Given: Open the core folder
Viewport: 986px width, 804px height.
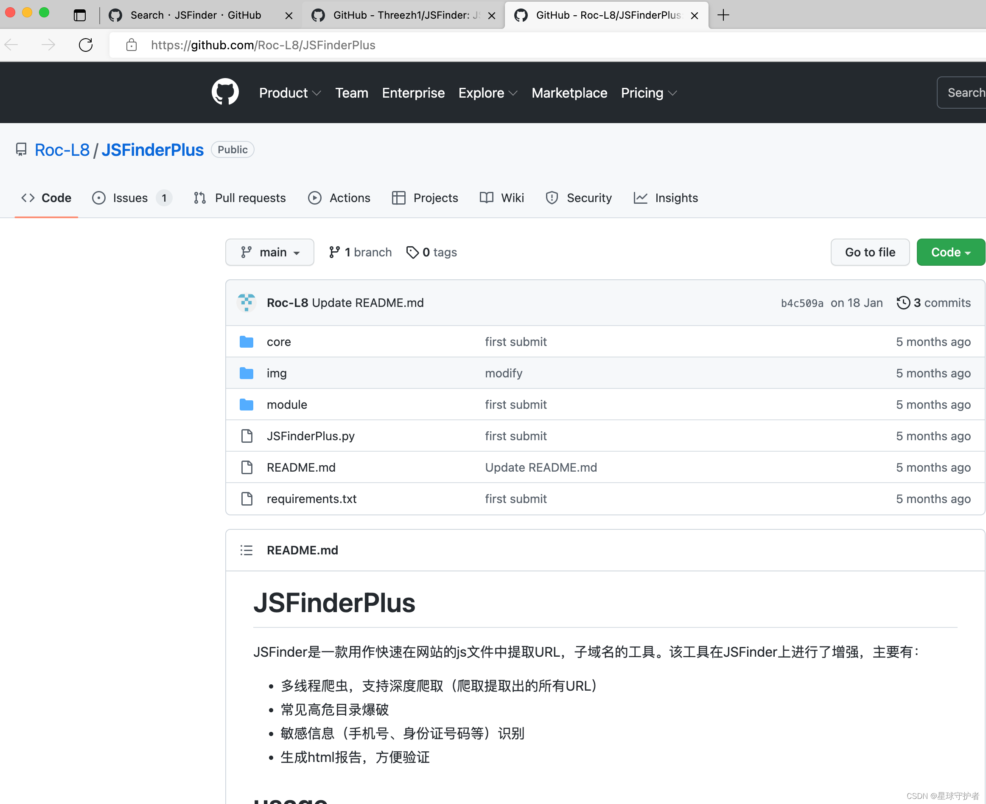Looking at the screenshot, I should (x=279, y=342).
